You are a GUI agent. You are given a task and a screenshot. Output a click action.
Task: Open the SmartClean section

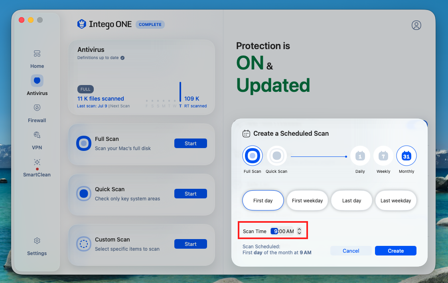point(37,168)
